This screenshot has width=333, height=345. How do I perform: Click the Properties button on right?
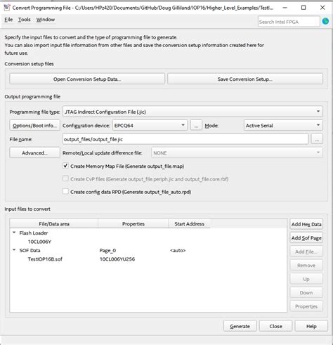(x=306, y=306)
